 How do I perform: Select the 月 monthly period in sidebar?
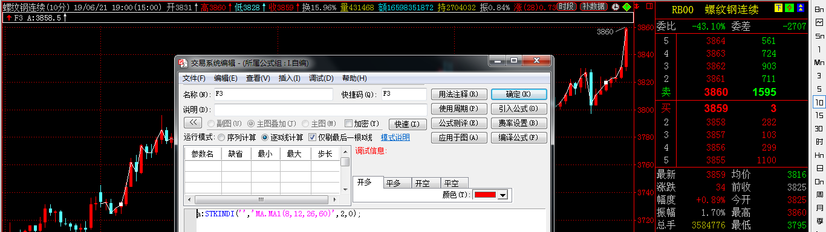coord(819,207)
